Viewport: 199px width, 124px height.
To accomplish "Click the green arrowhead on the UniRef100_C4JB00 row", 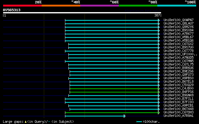I will click(x=159, y=89).
